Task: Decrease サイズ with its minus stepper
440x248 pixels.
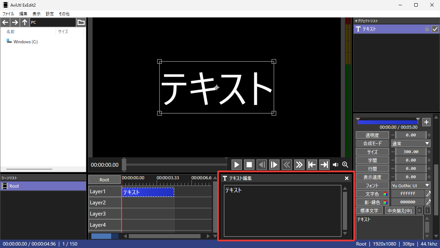Action: click(393, 152)
